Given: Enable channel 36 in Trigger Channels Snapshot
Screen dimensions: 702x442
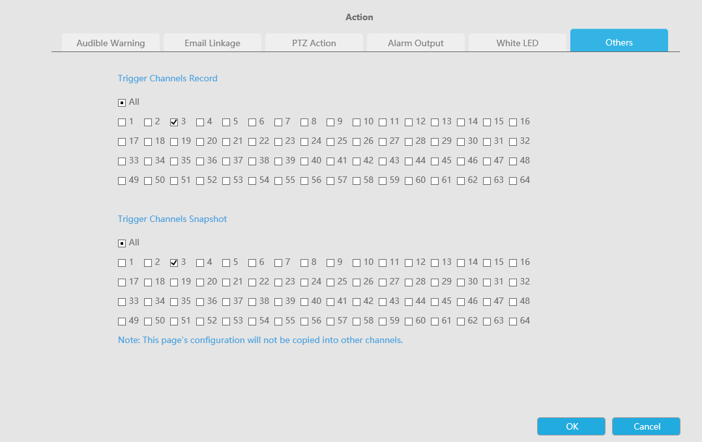Looking at the screenshot, I should tap(200, 303).
